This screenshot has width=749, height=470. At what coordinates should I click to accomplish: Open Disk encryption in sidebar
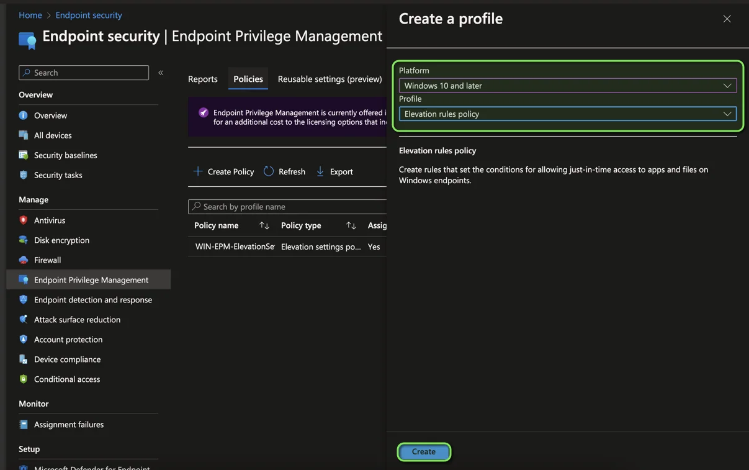click(x=61, y=240)
